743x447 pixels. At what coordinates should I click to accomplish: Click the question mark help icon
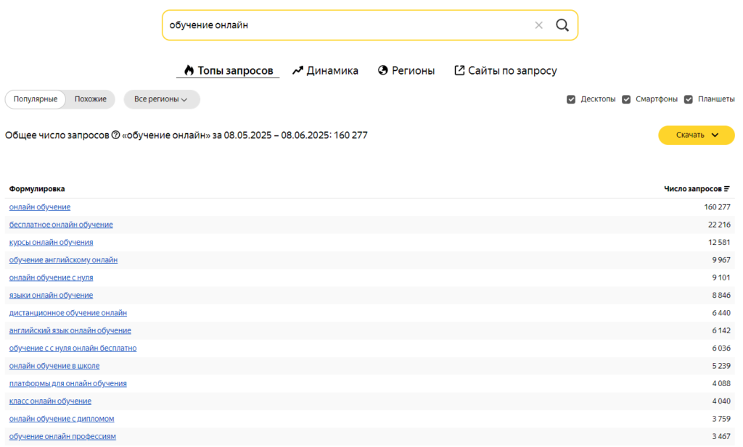coord(115,135)
